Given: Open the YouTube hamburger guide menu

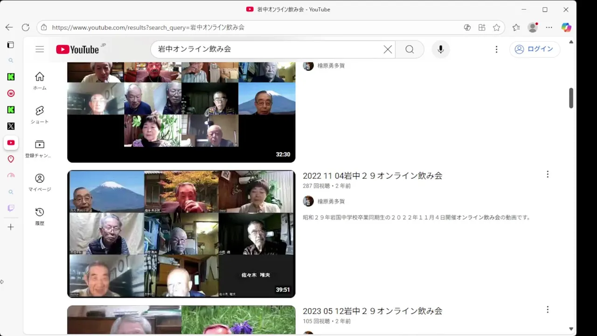Looking at the screenshot, I should coord(40,49).
